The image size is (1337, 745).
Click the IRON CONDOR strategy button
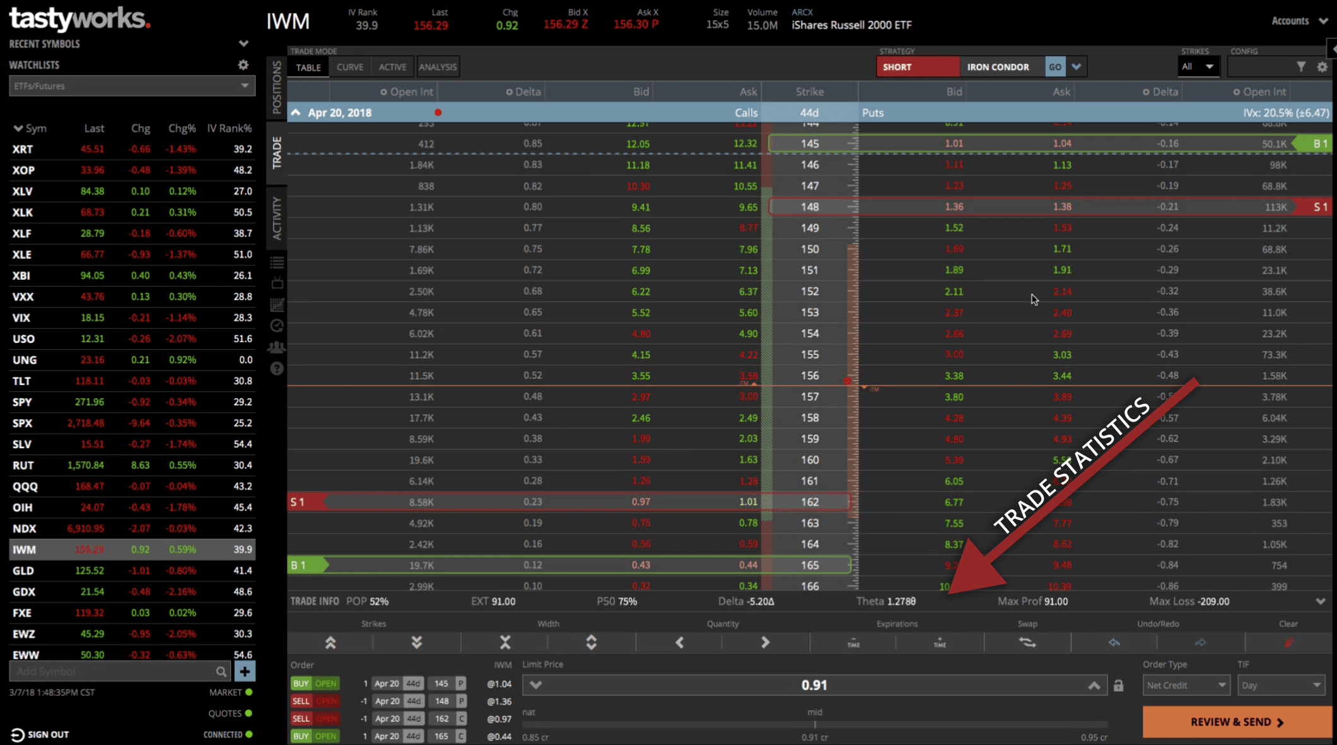click(x=998, y=67)
